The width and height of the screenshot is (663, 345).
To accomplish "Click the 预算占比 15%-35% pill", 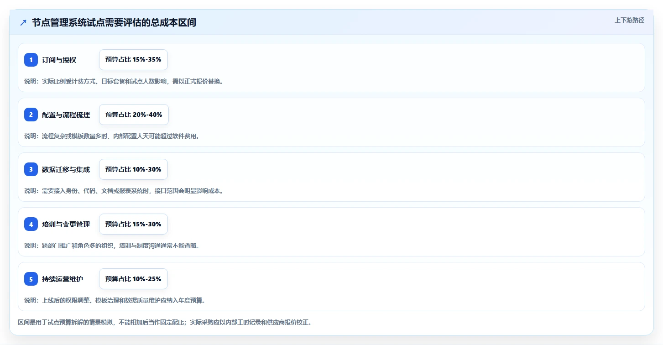I will 133,60.
